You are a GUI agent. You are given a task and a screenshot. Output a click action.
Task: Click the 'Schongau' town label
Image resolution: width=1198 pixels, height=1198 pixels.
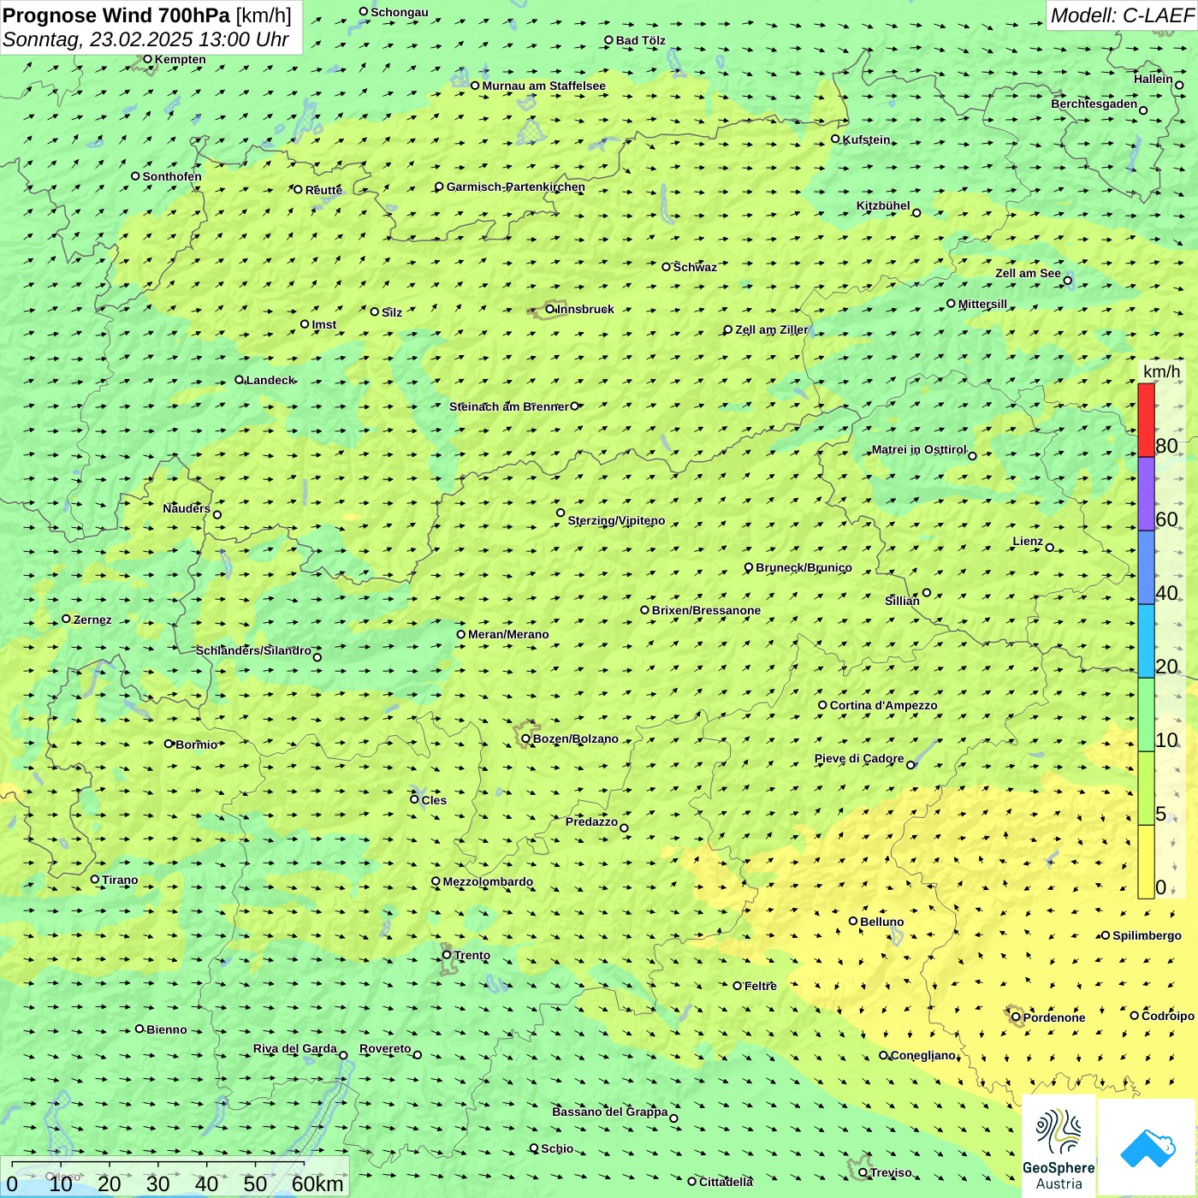[x=400, y=12]
